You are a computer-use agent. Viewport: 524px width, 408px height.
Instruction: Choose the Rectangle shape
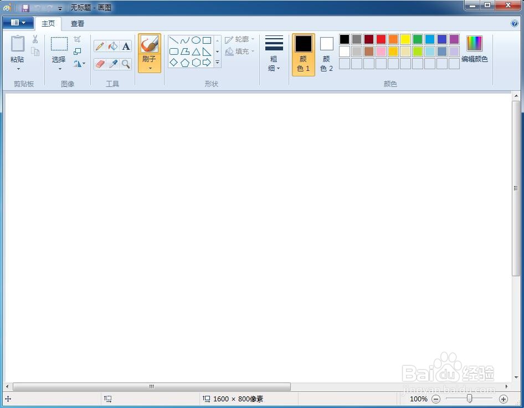coord(207,40)
